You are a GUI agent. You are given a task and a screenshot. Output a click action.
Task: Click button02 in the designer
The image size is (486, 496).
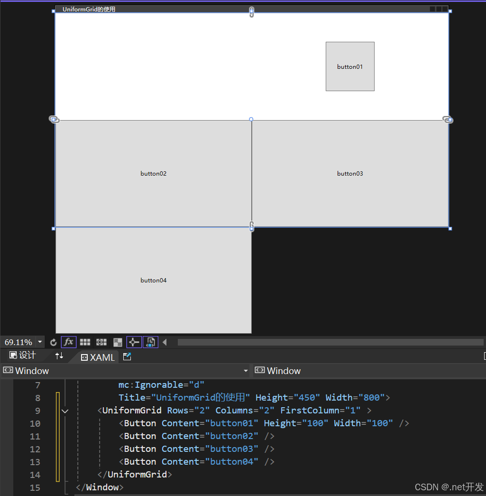coord(154,173)
